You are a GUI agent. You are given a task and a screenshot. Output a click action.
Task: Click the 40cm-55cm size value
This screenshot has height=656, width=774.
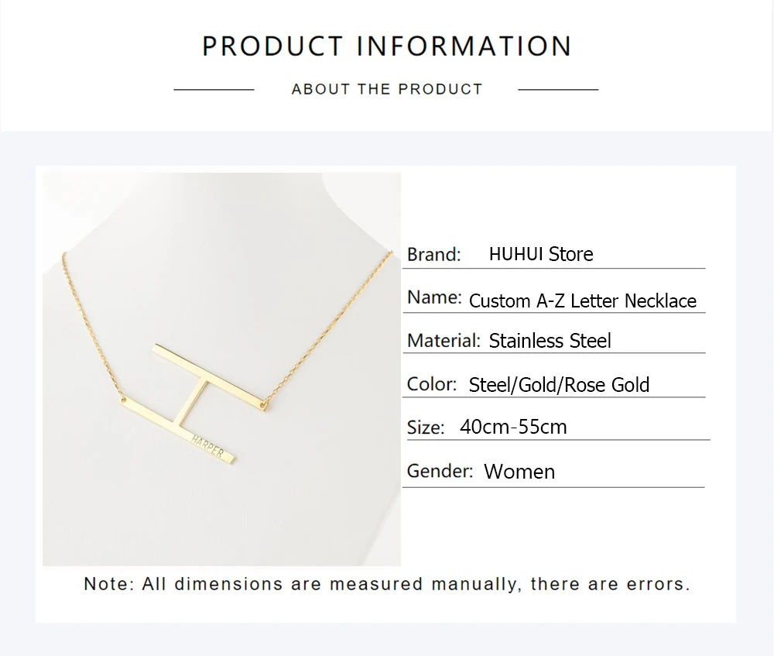click(513, 427)
